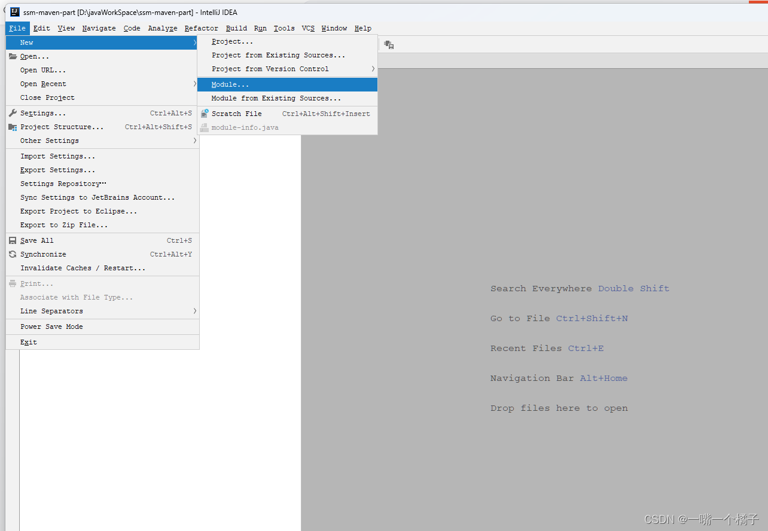Choose Close Project
Viewport: 768px width, 531px height.
click(102, 97)
